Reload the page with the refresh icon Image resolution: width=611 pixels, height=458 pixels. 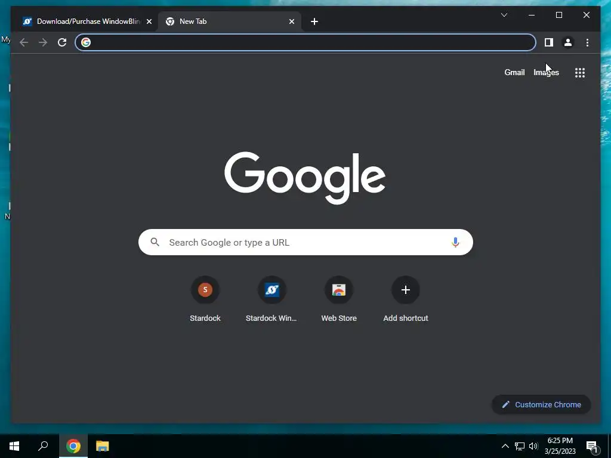(x=62, y=42)
